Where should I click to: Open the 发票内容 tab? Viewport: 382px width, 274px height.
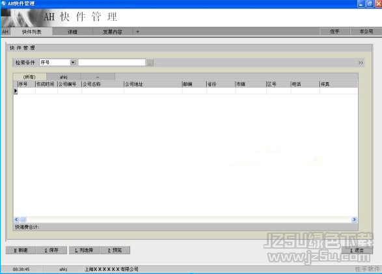(113, 32)
